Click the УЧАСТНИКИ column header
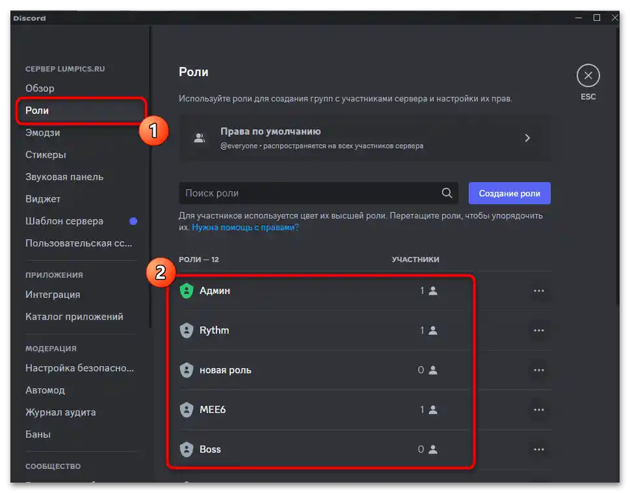630x493 pixels. click(415, 260)
